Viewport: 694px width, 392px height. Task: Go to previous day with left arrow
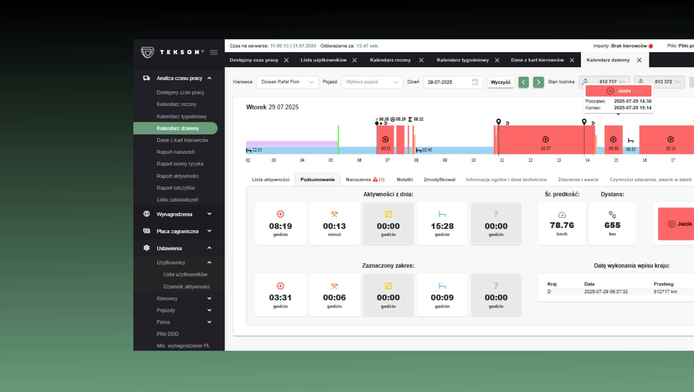point(523,82)
